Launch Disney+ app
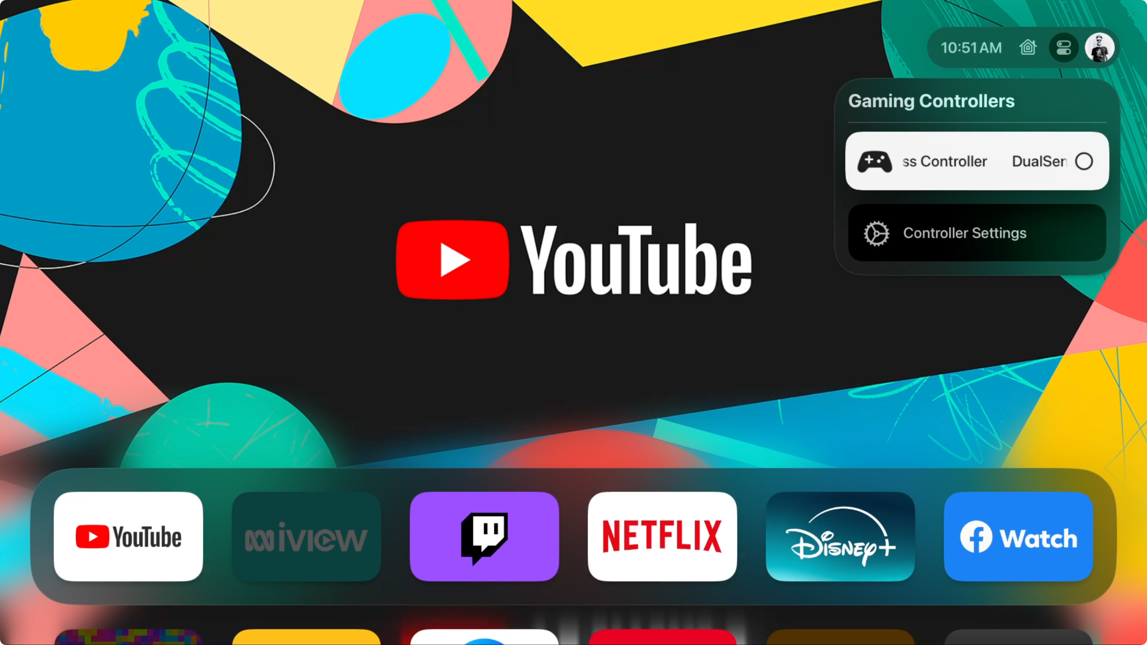The width and height of the screenshot is (1147, 645). [x=840, y=537]
